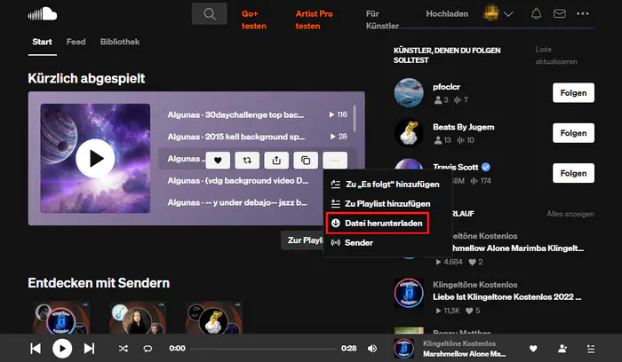Open the top-bar three-dots settings menu
Viewport: 622px width, 362px height.
(583, 14)
